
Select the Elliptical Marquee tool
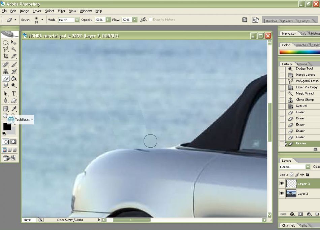6,42
